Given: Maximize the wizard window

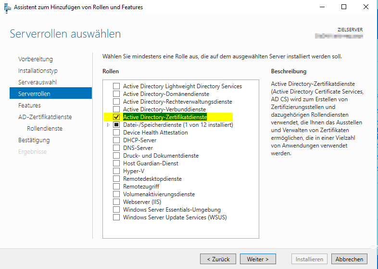Looking at the screenshot, I should 344,7.
